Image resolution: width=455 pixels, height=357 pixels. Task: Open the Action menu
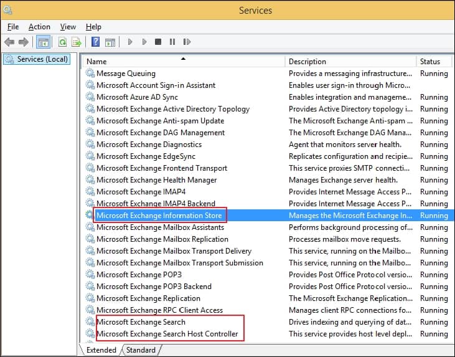[x=39, y=27]
